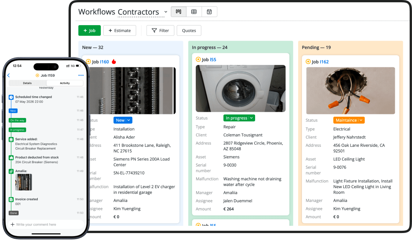Tap the In progress status badge on phone
The width and height of the screenshot is (412, 241).
pyautogui.click(x=18, y=130)
